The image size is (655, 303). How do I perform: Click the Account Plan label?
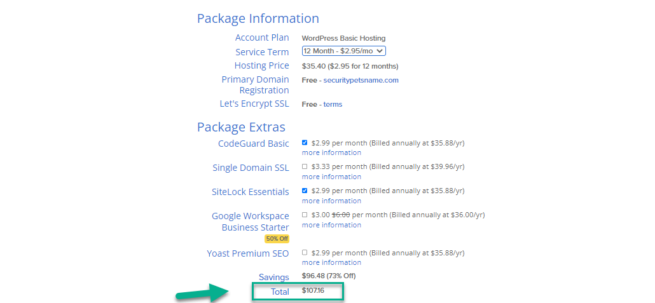262,37
